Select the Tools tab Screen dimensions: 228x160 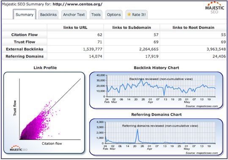click(x=96, y=14)
